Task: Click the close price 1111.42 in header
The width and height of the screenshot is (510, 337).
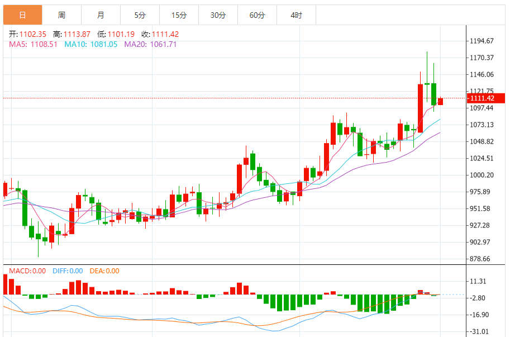Action: [x=165, y=34]
